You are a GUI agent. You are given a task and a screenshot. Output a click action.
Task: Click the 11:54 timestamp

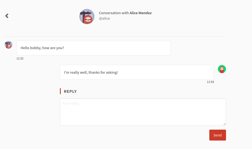pos(210,82)
